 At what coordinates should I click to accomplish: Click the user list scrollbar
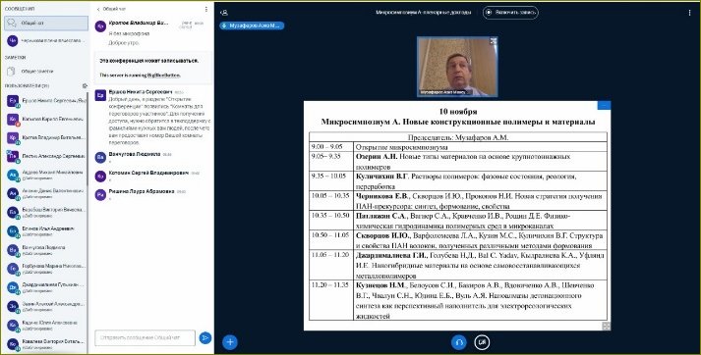88,138
